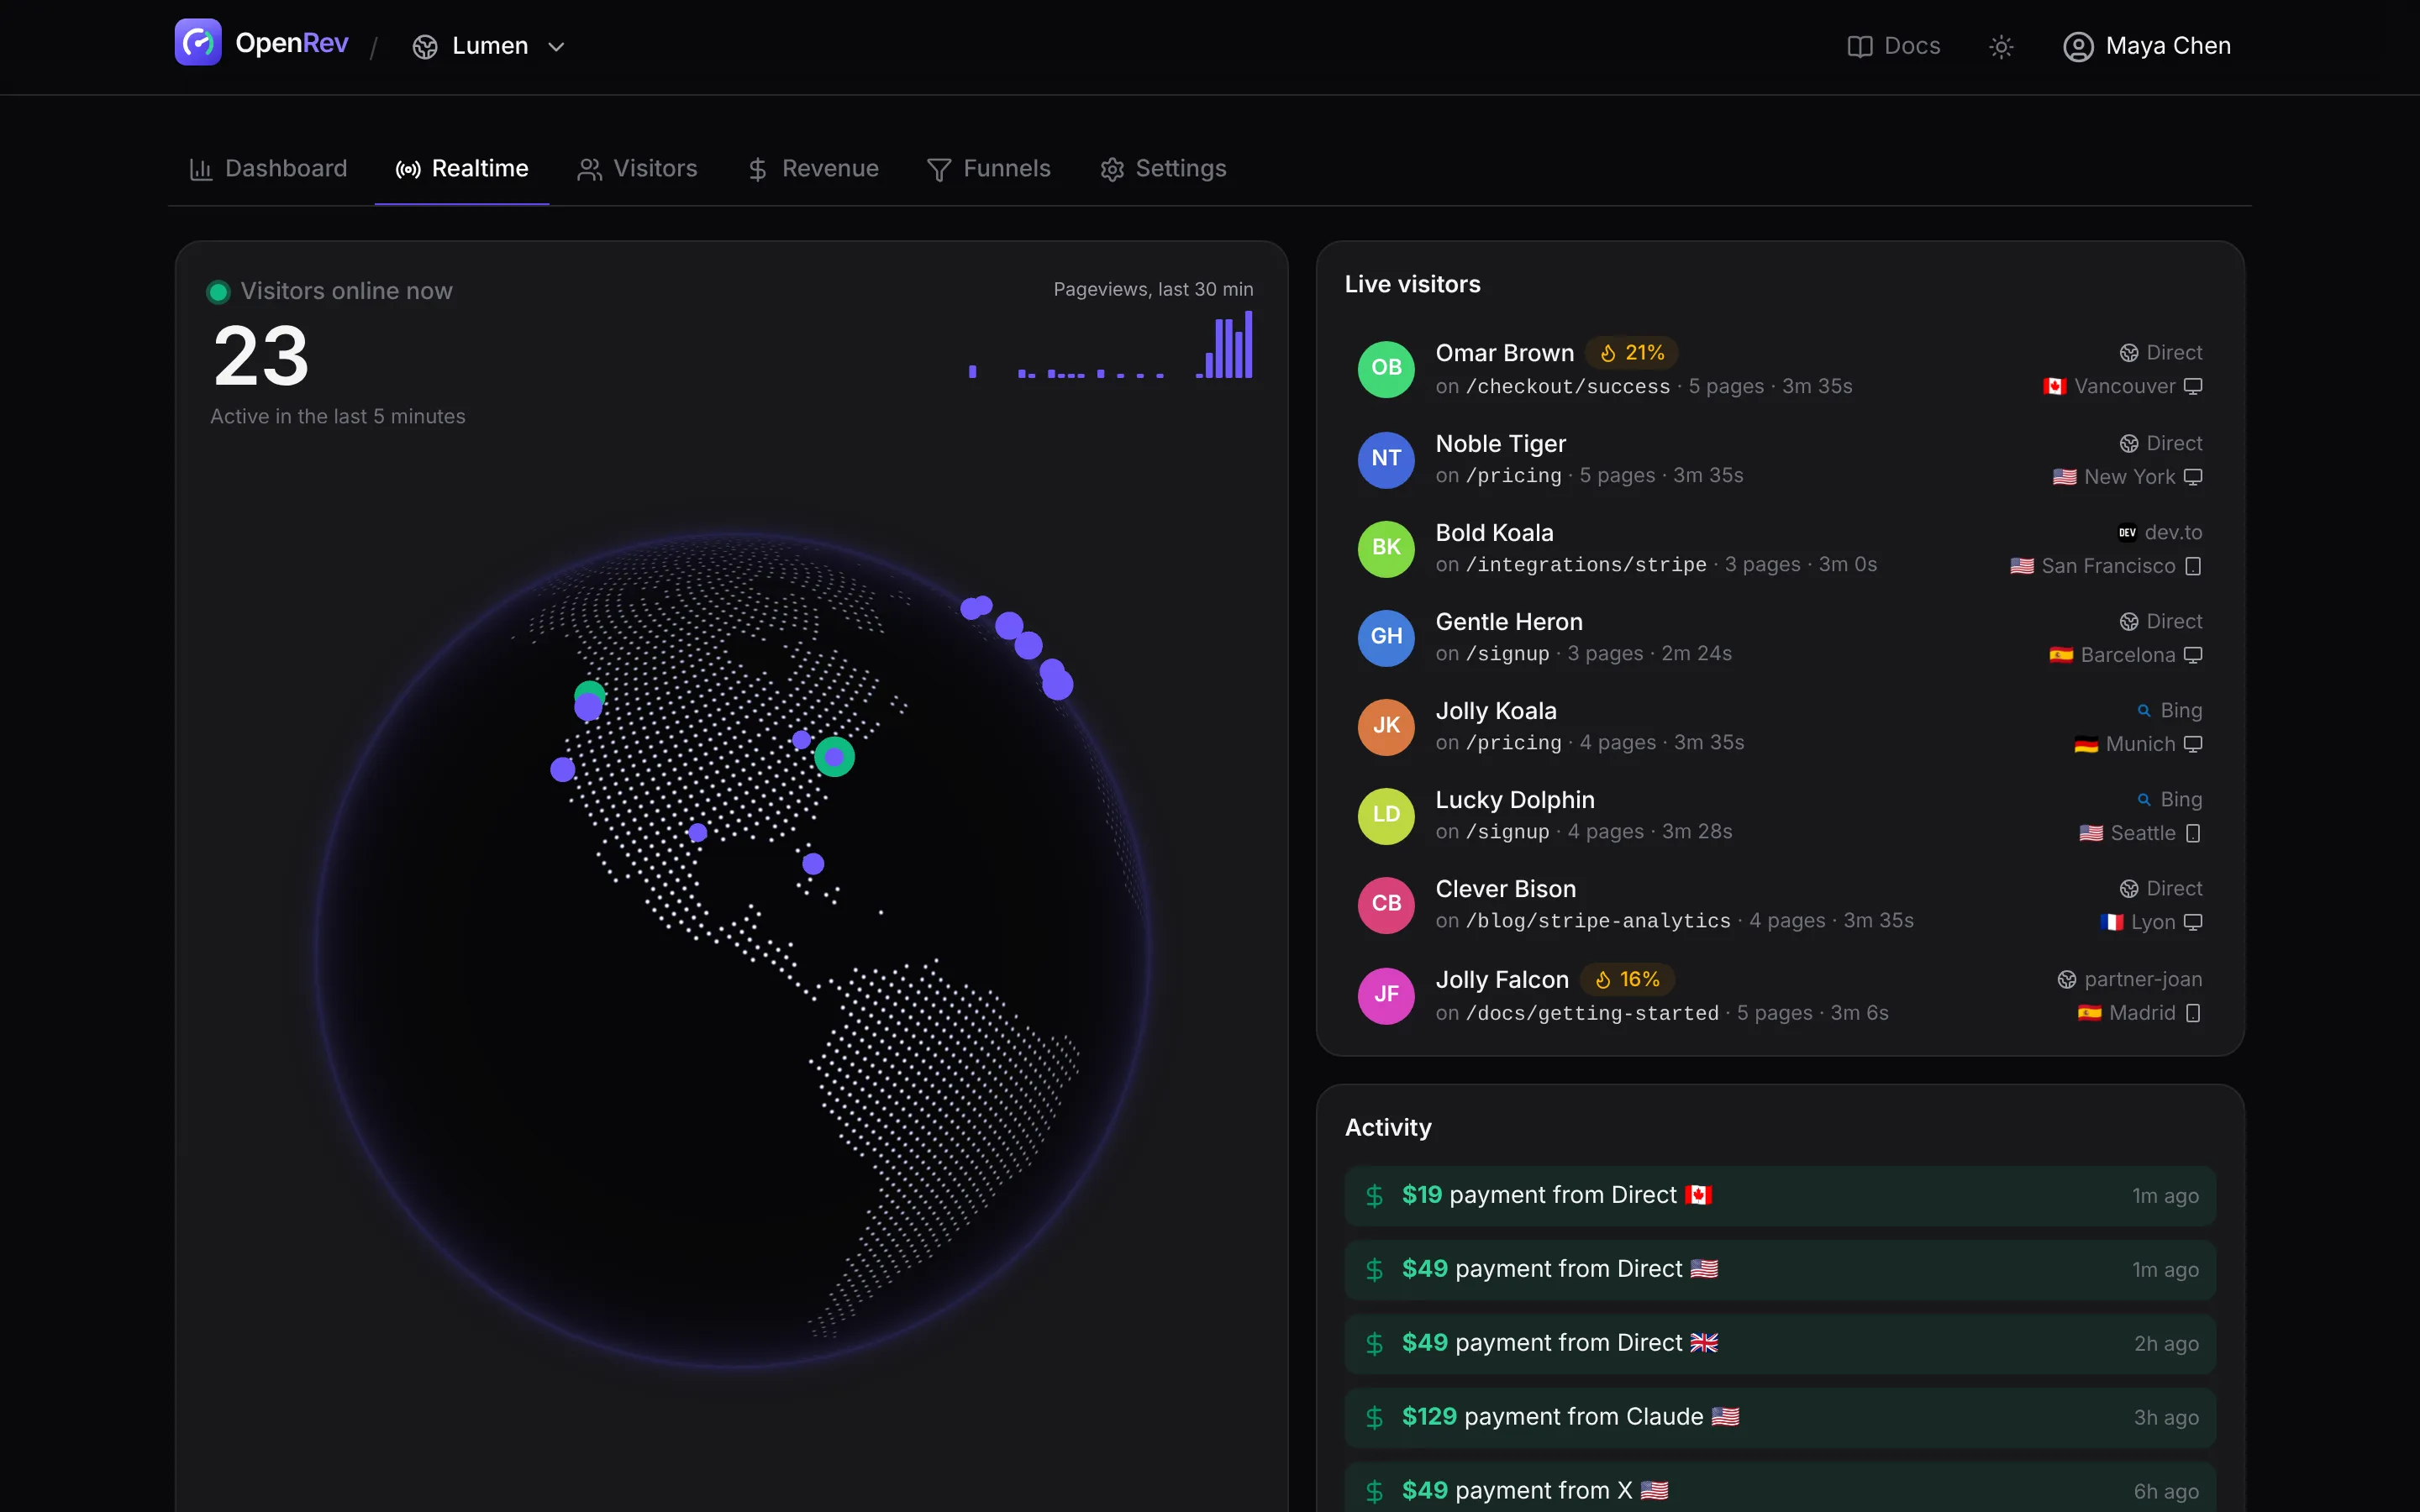The width and height of the screenshot is (2420, 1512).
Task: Open the $19 payment from Direct activity
Action: 1780,1196
